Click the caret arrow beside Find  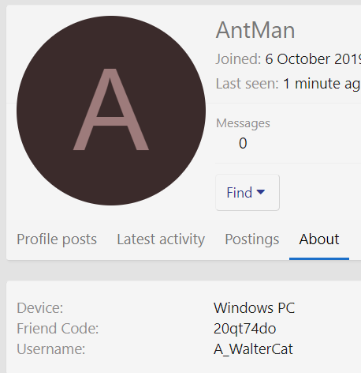click(x=261, y=192)
